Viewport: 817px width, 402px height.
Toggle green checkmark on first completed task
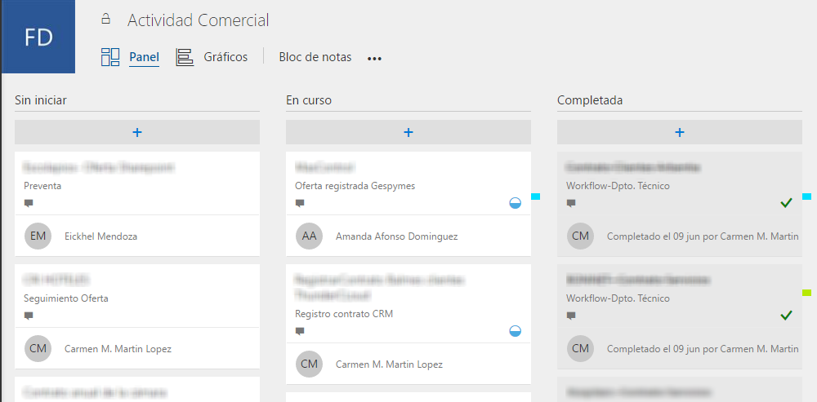(x=786, y=203)
